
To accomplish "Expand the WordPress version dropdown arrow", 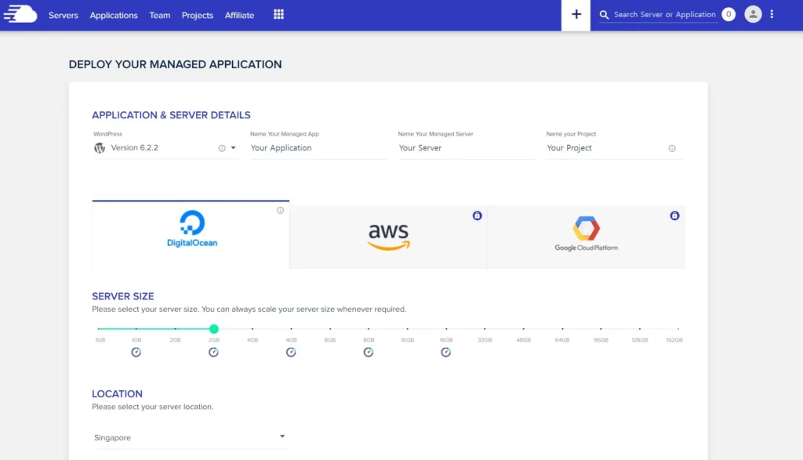I will pos(233,148).
